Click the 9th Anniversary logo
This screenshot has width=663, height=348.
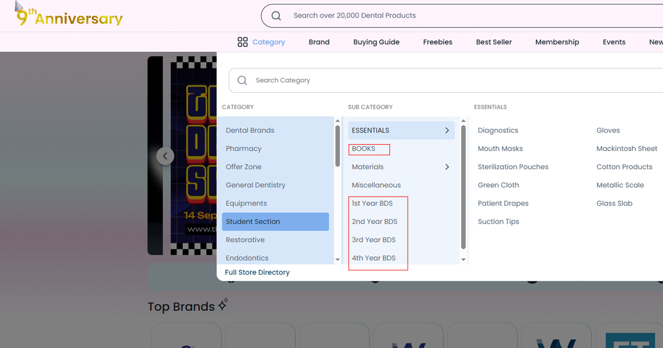point(66,17)
